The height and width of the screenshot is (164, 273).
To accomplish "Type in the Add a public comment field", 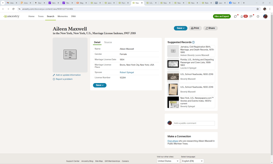I will (194, 123).
